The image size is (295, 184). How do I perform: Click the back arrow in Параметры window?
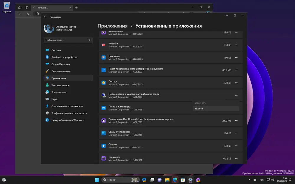tap(45, 17)
